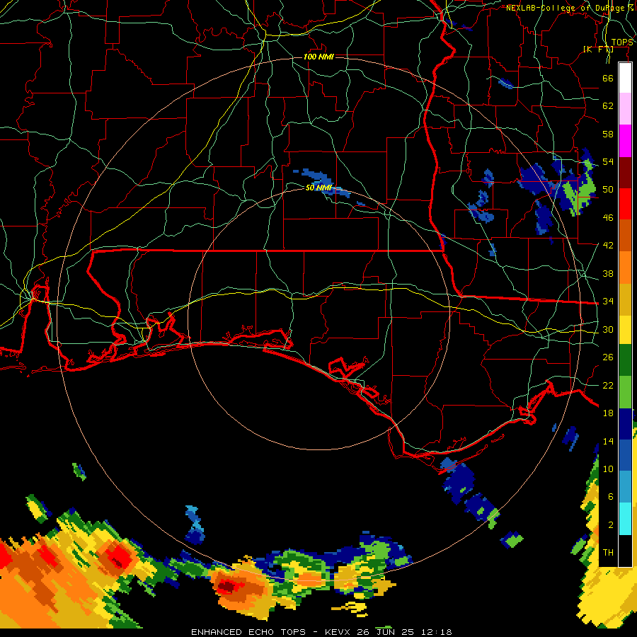Click the white swatch in the tops legend

pos(625,78)
